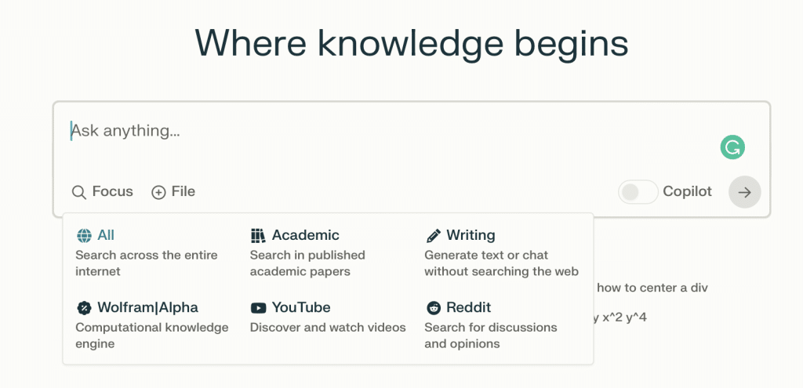Click the pencil icon beside Writing

point(433,235)
